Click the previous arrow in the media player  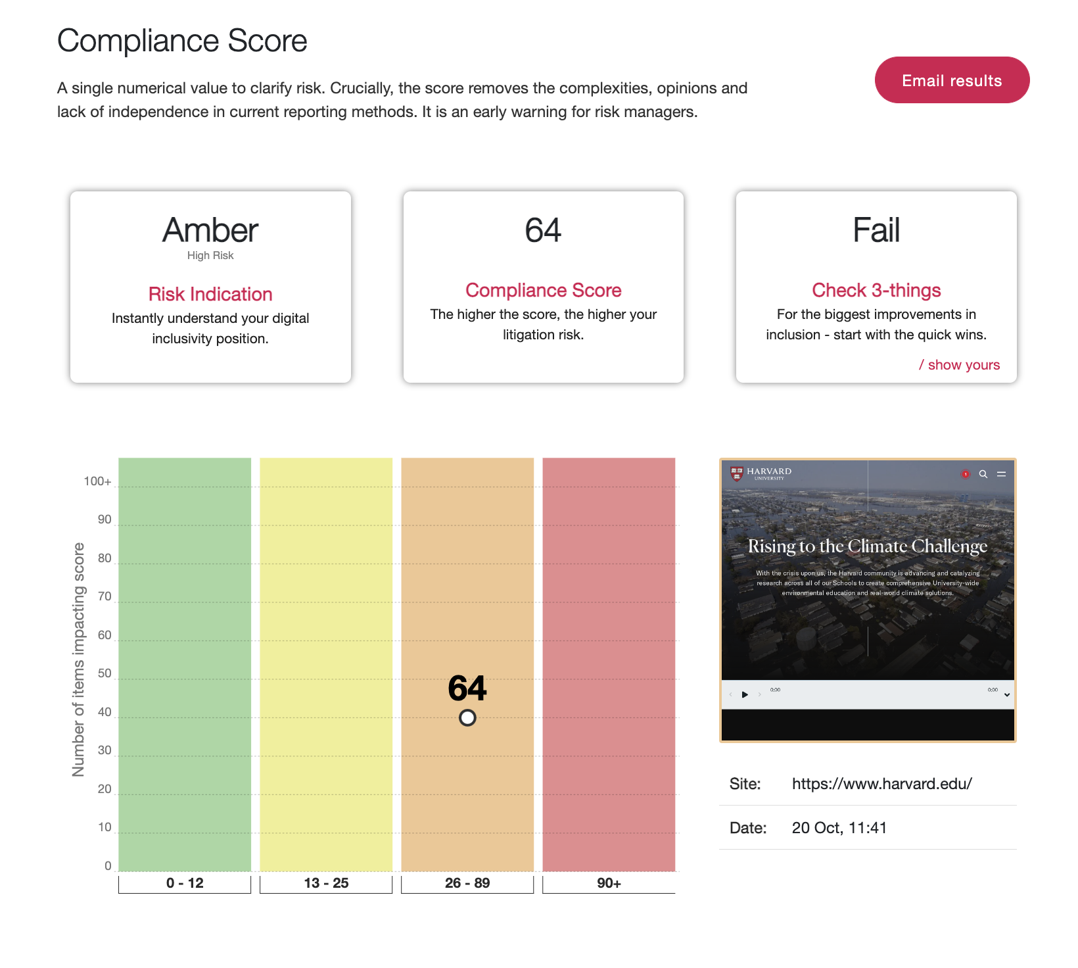[x=730, y=694]
